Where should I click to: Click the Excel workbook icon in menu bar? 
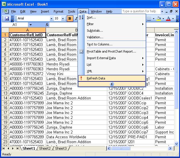6,11
